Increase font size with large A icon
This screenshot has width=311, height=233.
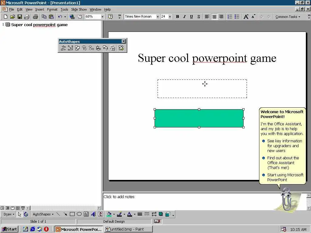point(246,17)
